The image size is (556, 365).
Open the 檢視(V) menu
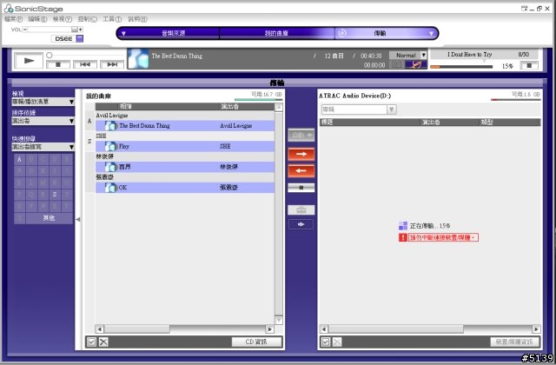(62, 19)
